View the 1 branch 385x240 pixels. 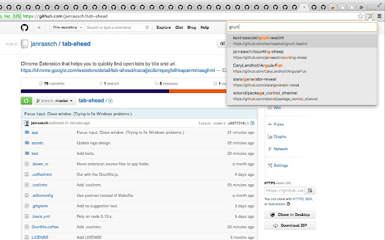click(109, 83)
